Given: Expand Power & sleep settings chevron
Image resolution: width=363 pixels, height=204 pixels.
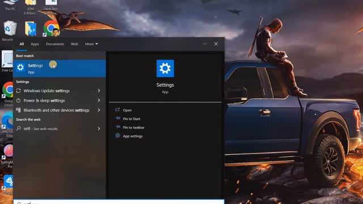Looking at the screenshot, I should pyautogui.click(x=99, y=100).
